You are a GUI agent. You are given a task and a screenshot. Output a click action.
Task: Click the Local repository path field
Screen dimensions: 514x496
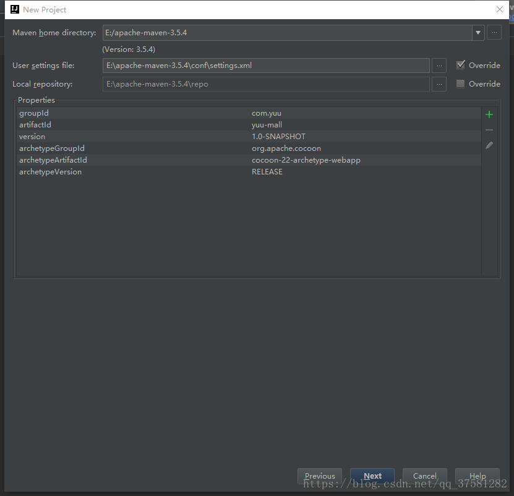[266, 84]
